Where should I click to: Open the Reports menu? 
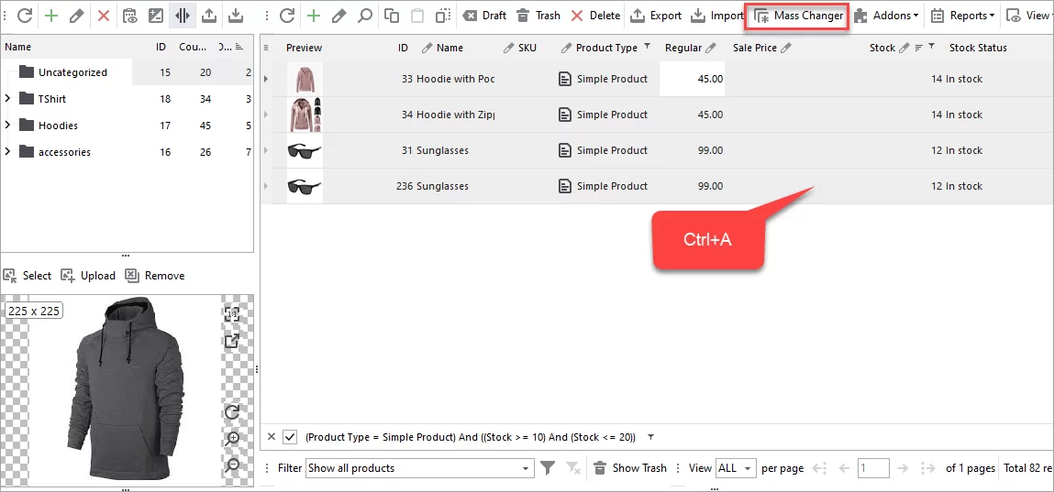[x=962, y=16]
